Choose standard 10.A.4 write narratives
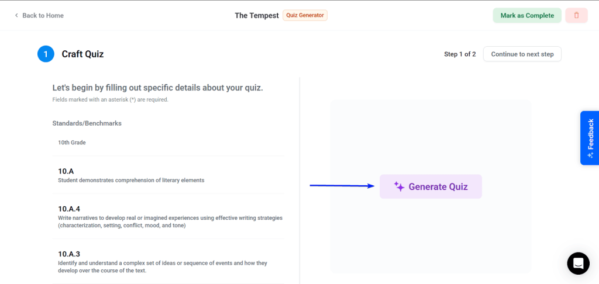599x284 pixels. pos(168,217)
